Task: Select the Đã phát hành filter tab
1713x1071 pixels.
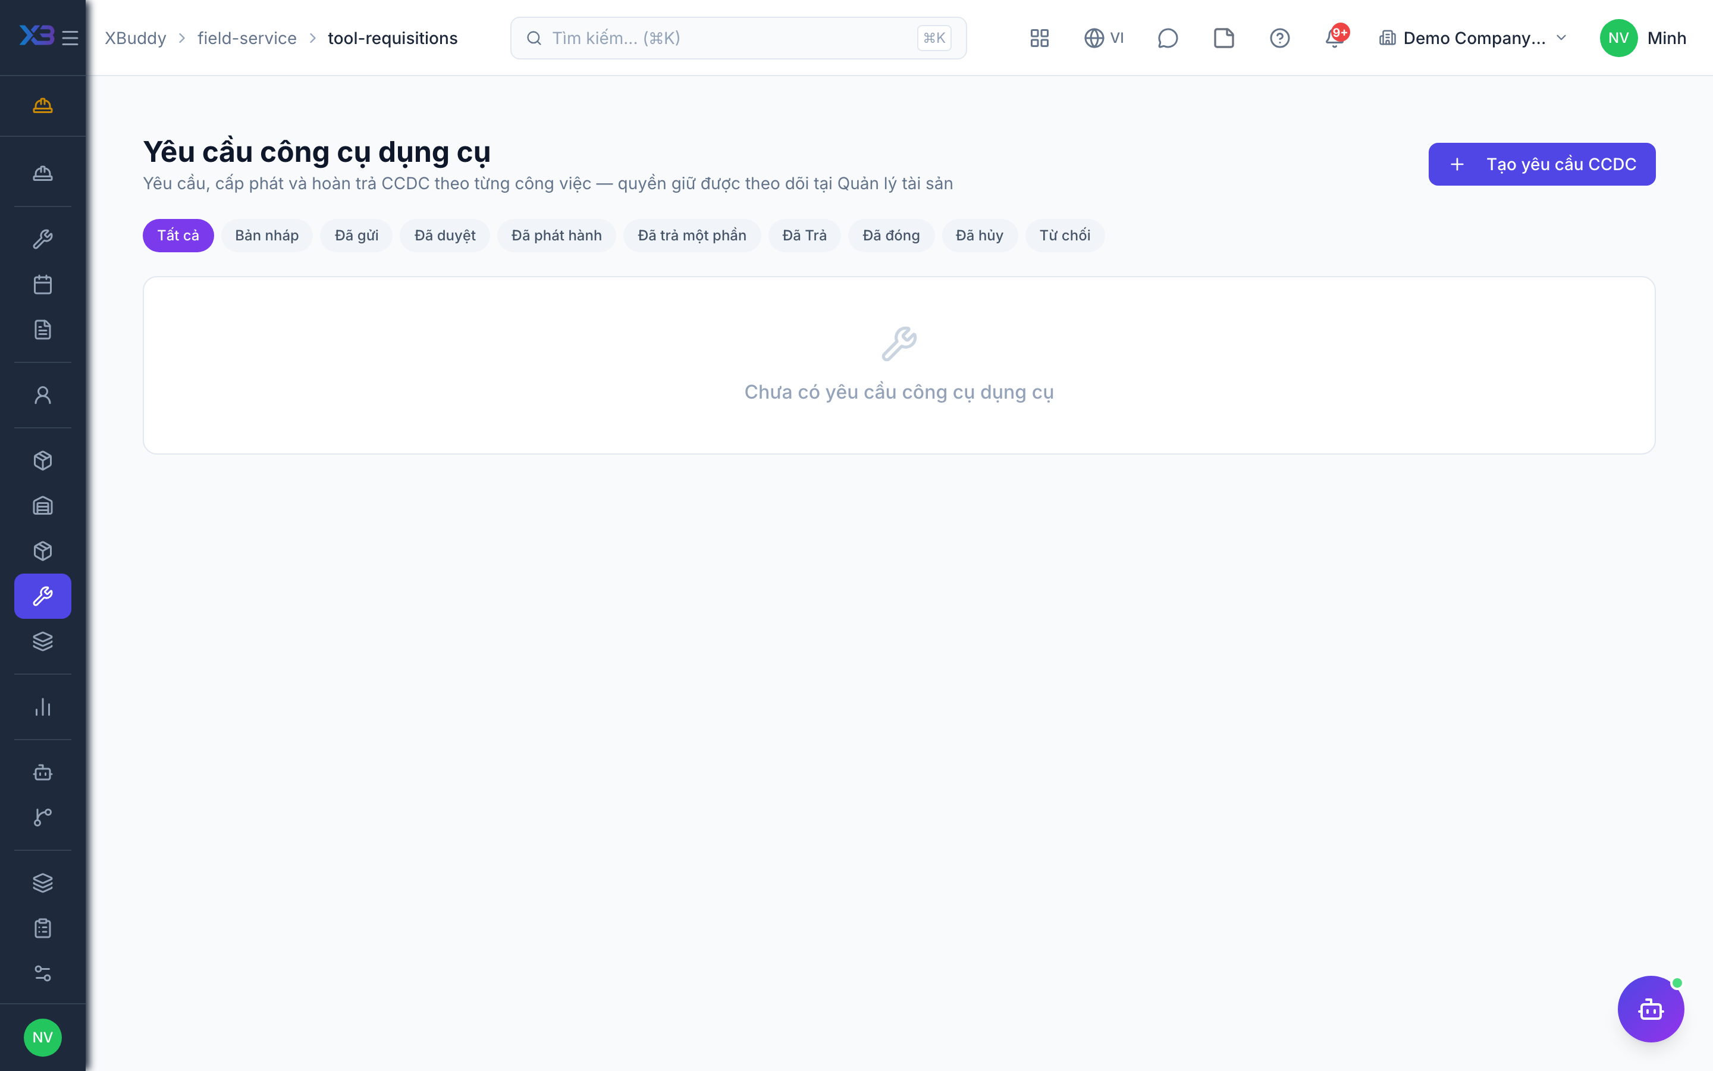Action: [556, 235]
